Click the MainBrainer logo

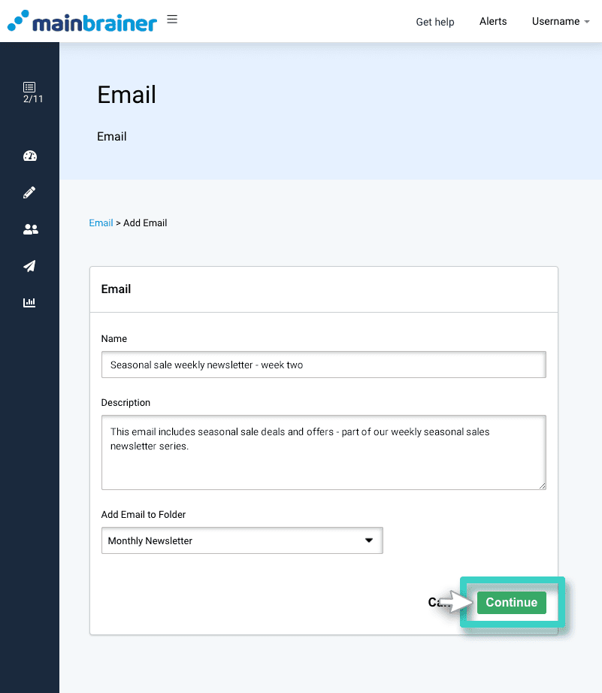pyautogui.click(x=81, y=22)
